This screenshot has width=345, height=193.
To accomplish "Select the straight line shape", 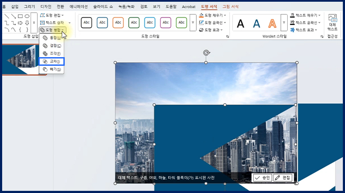I will [x=7, y=16].
